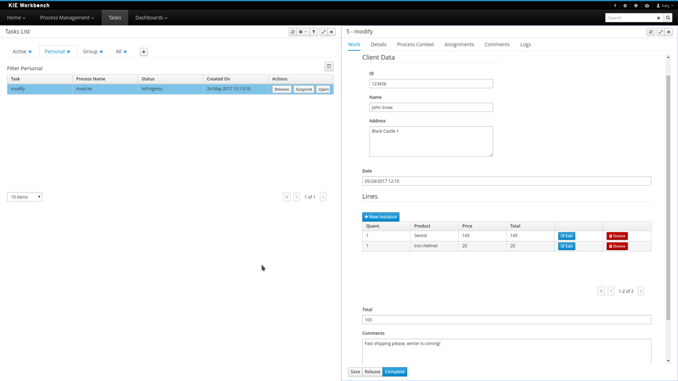
Task: Open the 10 Items page size dropdown
Action: (24, 197)
